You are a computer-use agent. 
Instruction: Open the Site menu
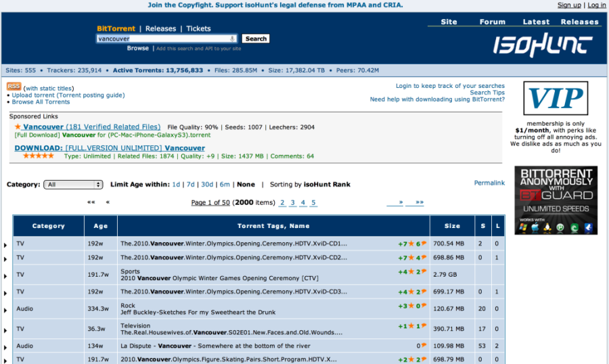[x=449, y=22]
